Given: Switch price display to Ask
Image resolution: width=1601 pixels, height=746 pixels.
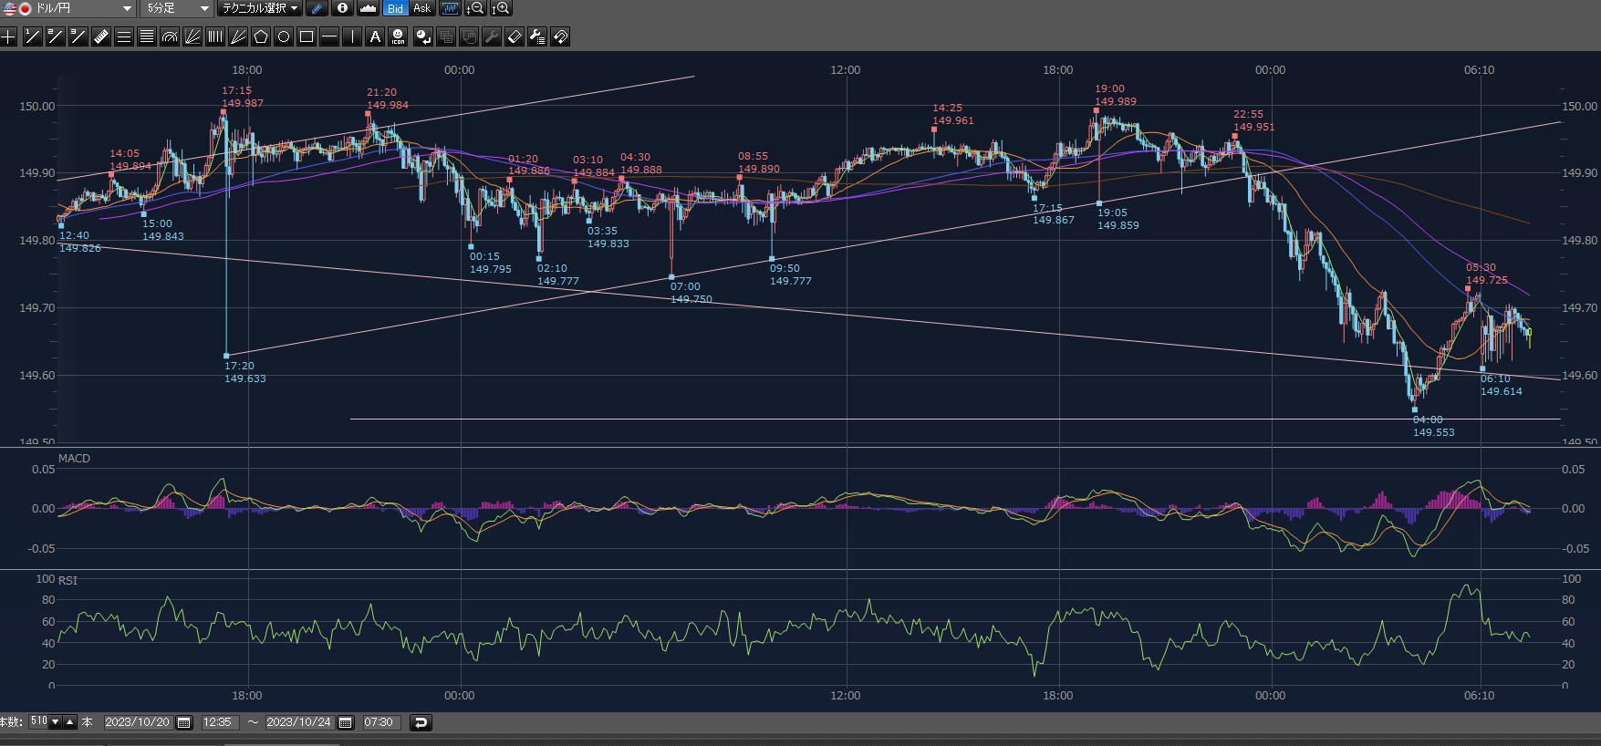Looking at the screenshot, I should [421, 8].
